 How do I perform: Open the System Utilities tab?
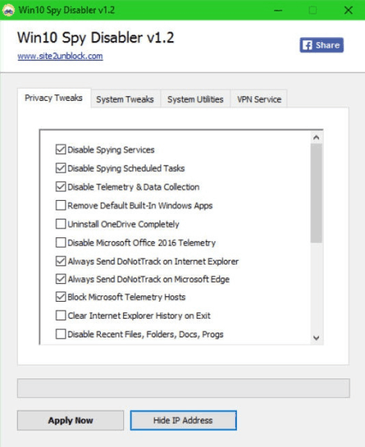coord(195,99)
